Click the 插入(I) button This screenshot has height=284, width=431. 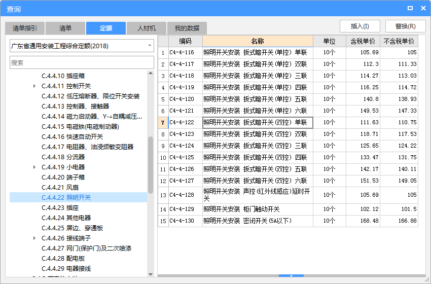(x=360, y=26)
